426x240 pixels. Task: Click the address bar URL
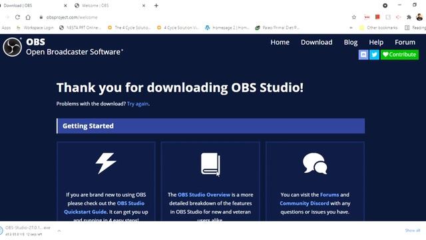(x=72, y=17)
